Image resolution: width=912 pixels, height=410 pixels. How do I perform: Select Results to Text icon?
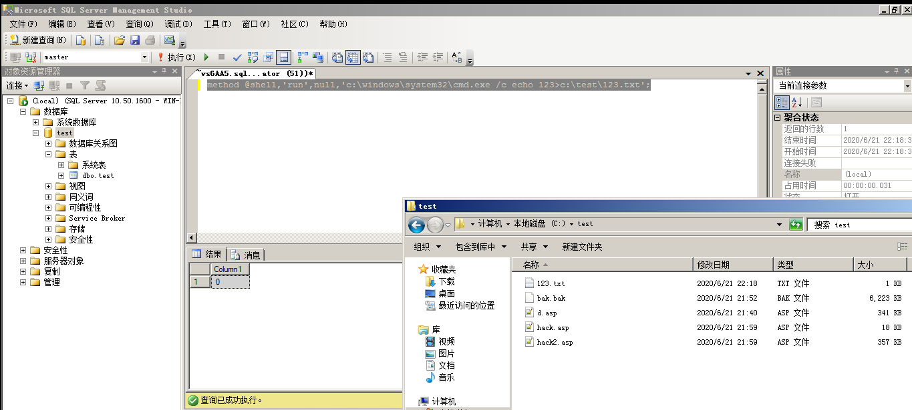(337, 57)
